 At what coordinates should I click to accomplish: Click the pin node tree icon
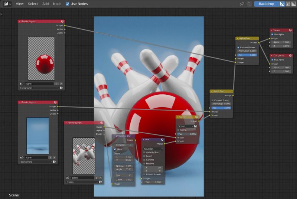pos(242,4)
